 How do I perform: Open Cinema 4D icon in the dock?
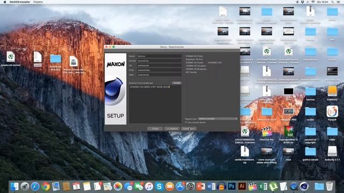(x=304, y=187)
